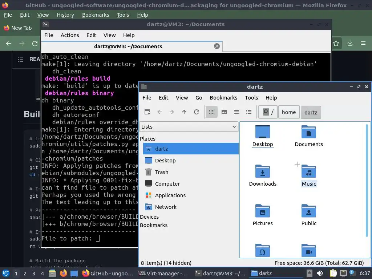Open 'Applications' in the Places sidebar
Image resolution: width=372 pixels, height=279 pixels.
click(191, 195)
